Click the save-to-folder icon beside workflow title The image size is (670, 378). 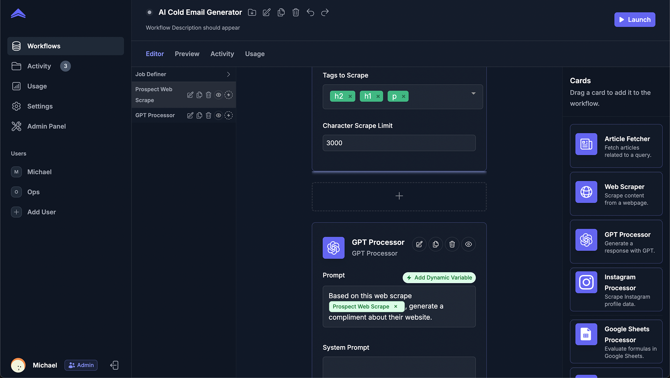click(252, 13)
